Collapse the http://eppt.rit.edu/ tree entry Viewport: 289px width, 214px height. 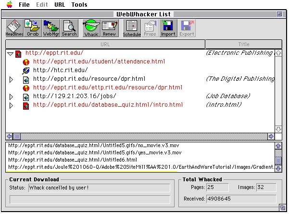point(10,54)
